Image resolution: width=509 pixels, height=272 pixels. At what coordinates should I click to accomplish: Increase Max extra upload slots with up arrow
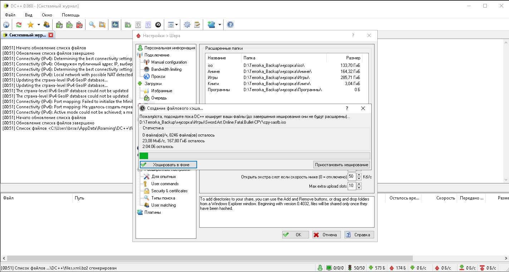359,184
